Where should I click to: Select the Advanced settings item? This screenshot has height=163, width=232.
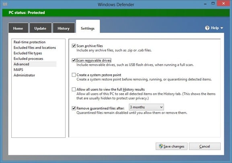click(35, 64)
